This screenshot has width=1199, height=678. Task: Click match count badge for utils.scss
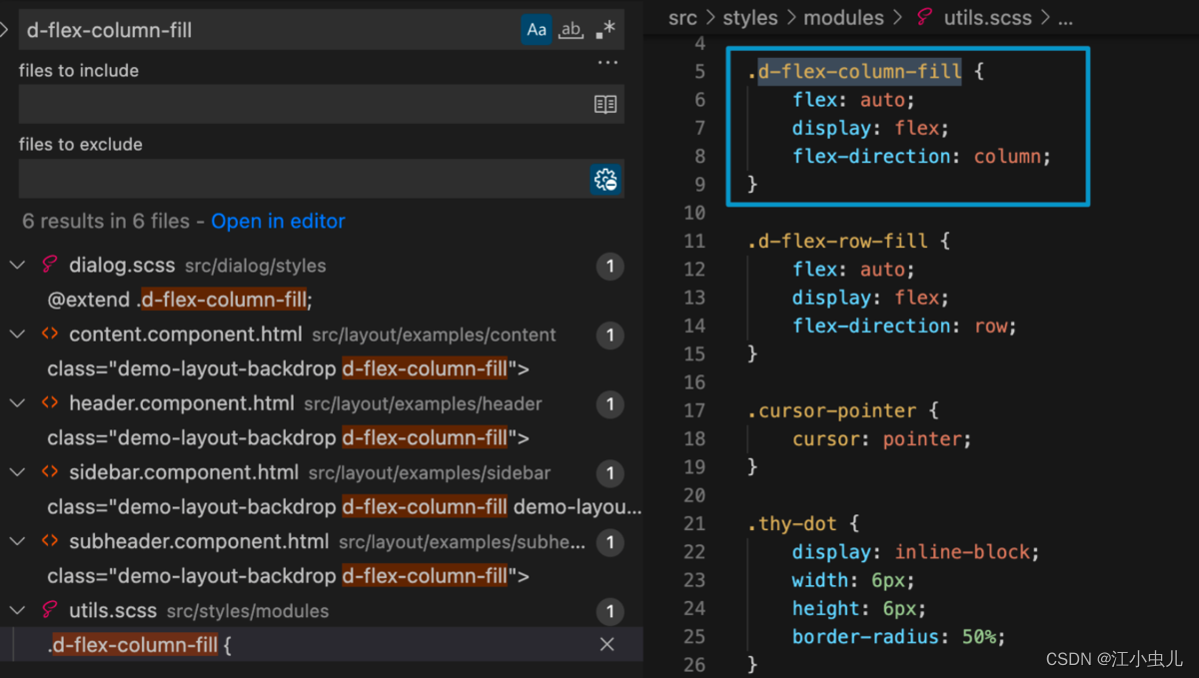[x=609, y=611]
